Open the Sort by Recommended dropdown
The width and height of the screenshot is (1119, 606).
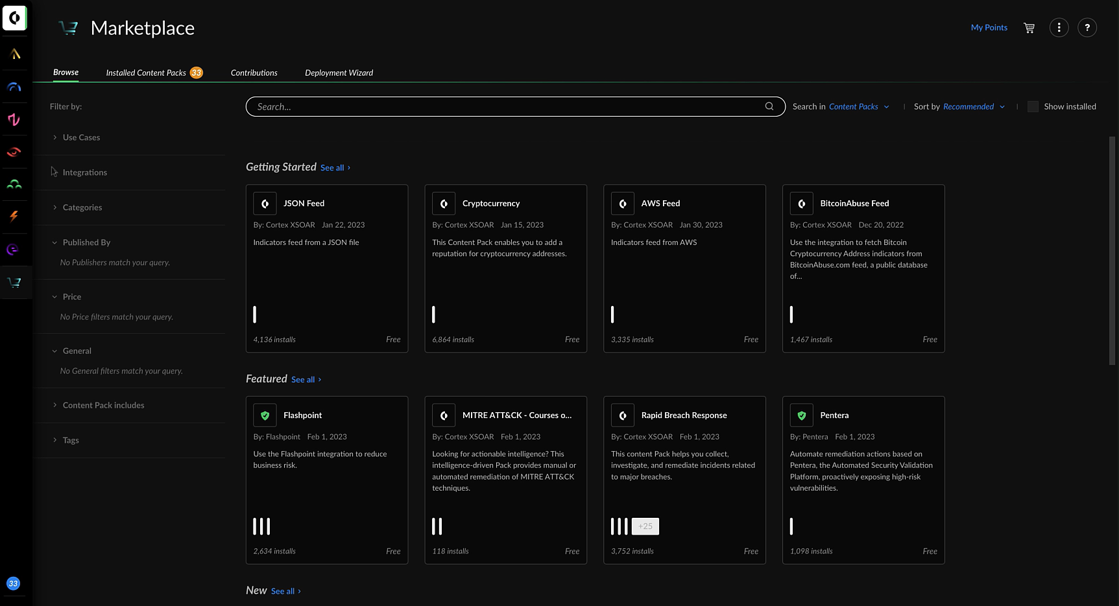pos(972,106)
